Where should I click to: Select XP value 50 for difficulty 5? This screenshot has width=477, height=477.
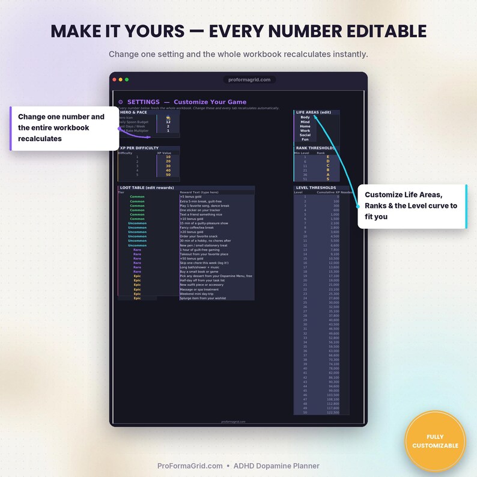(x=168, y=175)
